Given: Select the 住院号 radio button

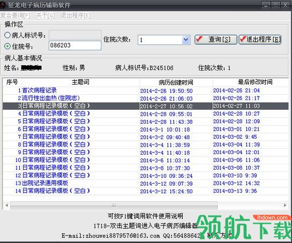Looking at the screenshot, I should click(8, 46).
